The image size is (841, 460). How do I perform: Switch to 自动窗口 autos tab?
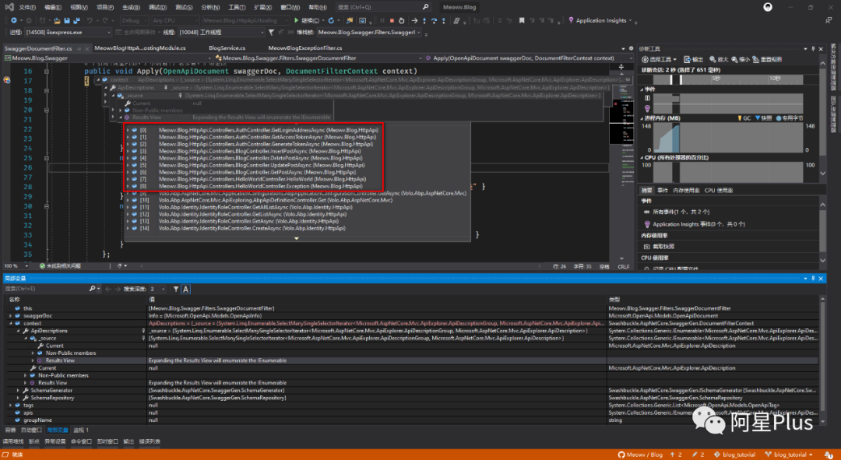point(31,430)
